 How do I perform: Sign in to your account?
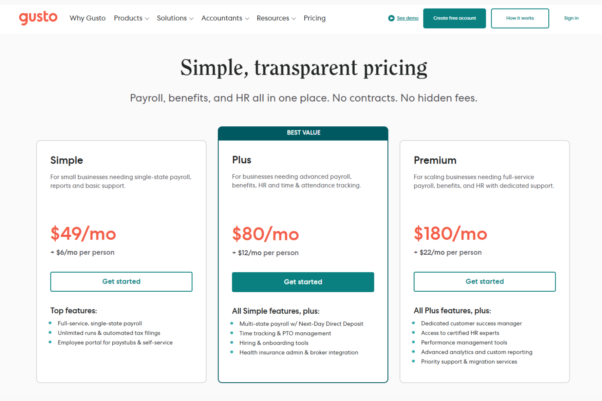571,18
